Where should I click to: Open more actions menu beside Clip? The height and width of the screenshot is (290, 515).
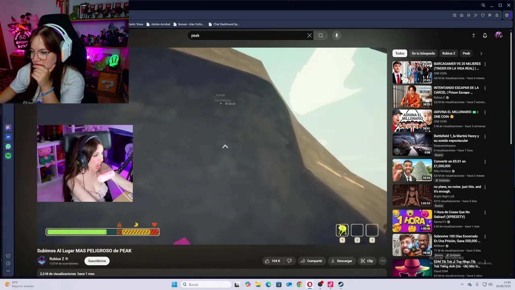(383, 261)
